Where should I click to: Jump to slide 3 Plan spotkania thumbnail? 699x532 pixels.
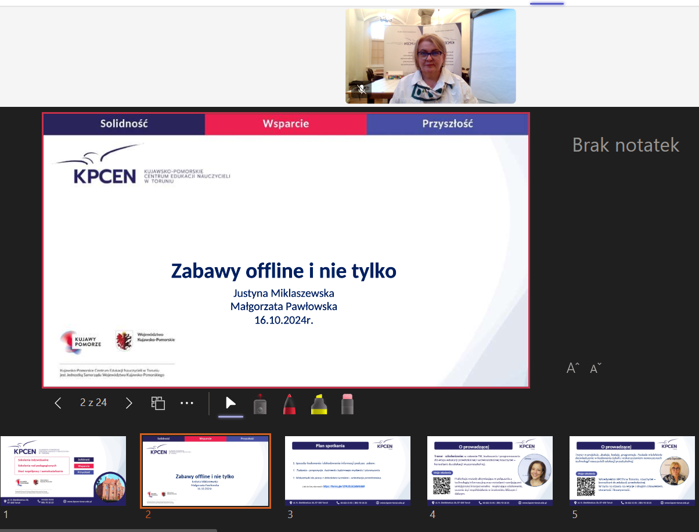[348, 471]
